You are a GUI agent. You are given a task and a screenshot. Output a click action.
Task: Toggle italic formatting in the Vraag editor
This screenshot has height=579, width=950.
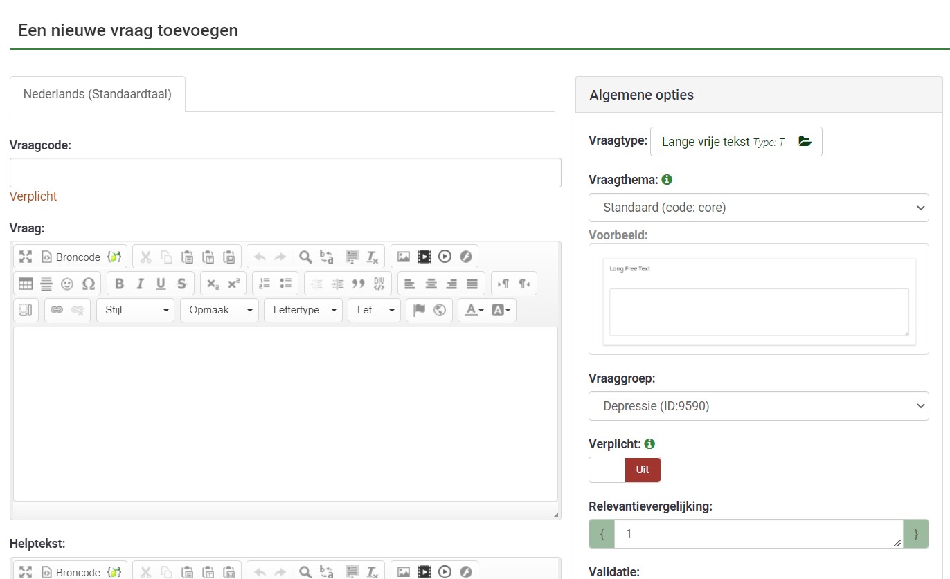[x=140, y=284]
